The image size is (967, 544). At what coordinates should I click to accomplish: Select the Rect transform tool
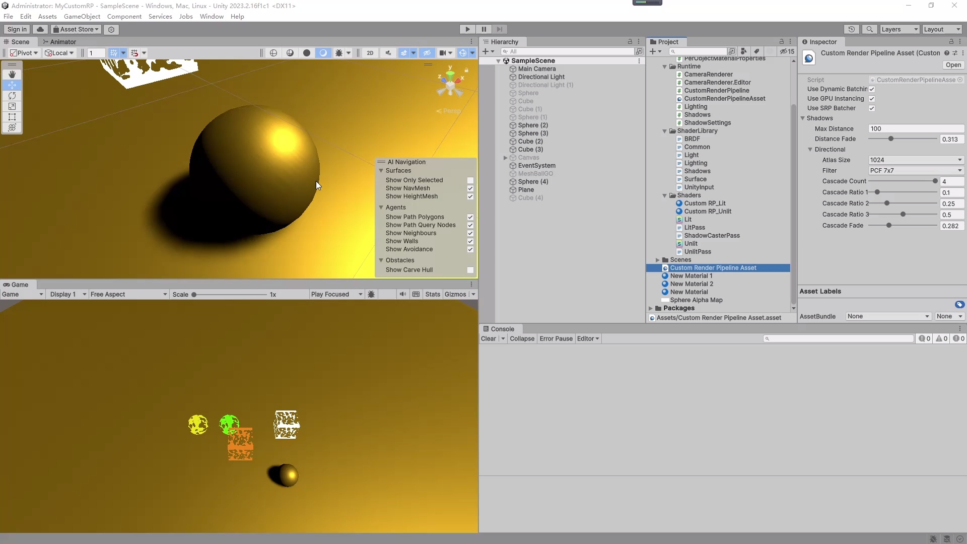coord(12,117)
